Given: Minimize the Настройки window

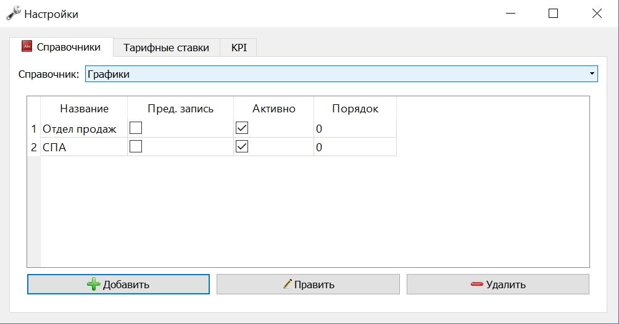Looking at the screenshot, I should point(511,14).
